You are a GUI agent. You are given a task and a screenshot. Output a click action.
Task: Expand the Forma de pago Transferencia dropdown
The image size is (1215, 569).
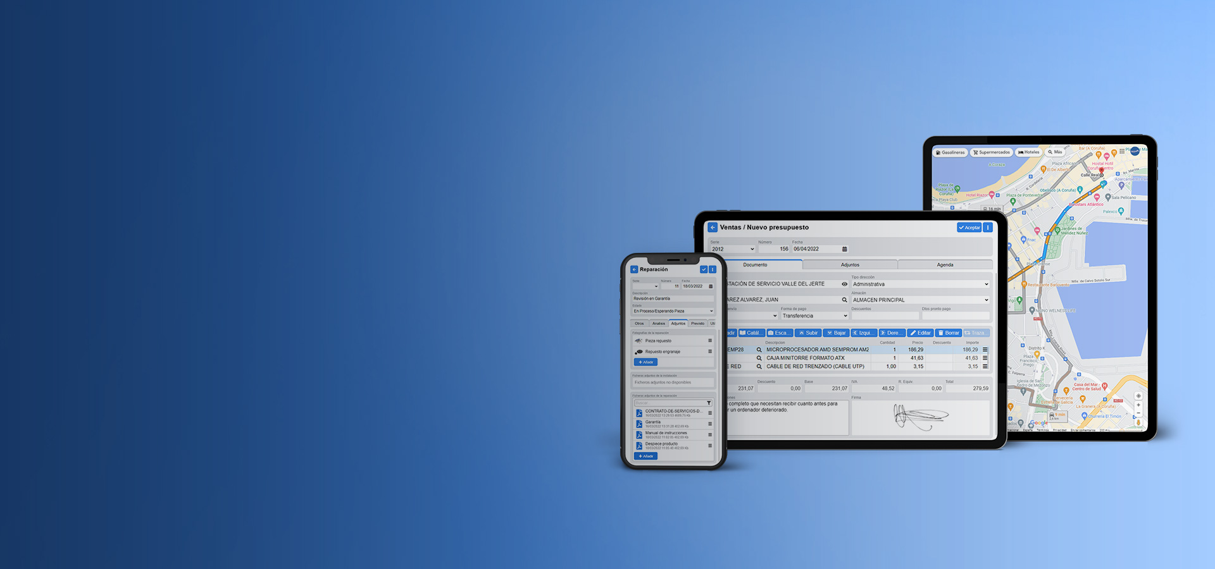(845, 316)
